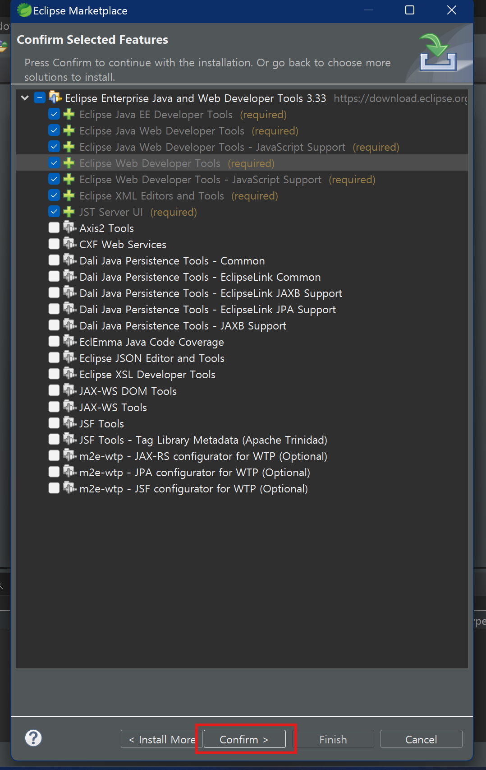Select 'Eclipse Enterprise Java and Web Developer Tools 3.33'
486x770 pixels.
pos(196,98)
